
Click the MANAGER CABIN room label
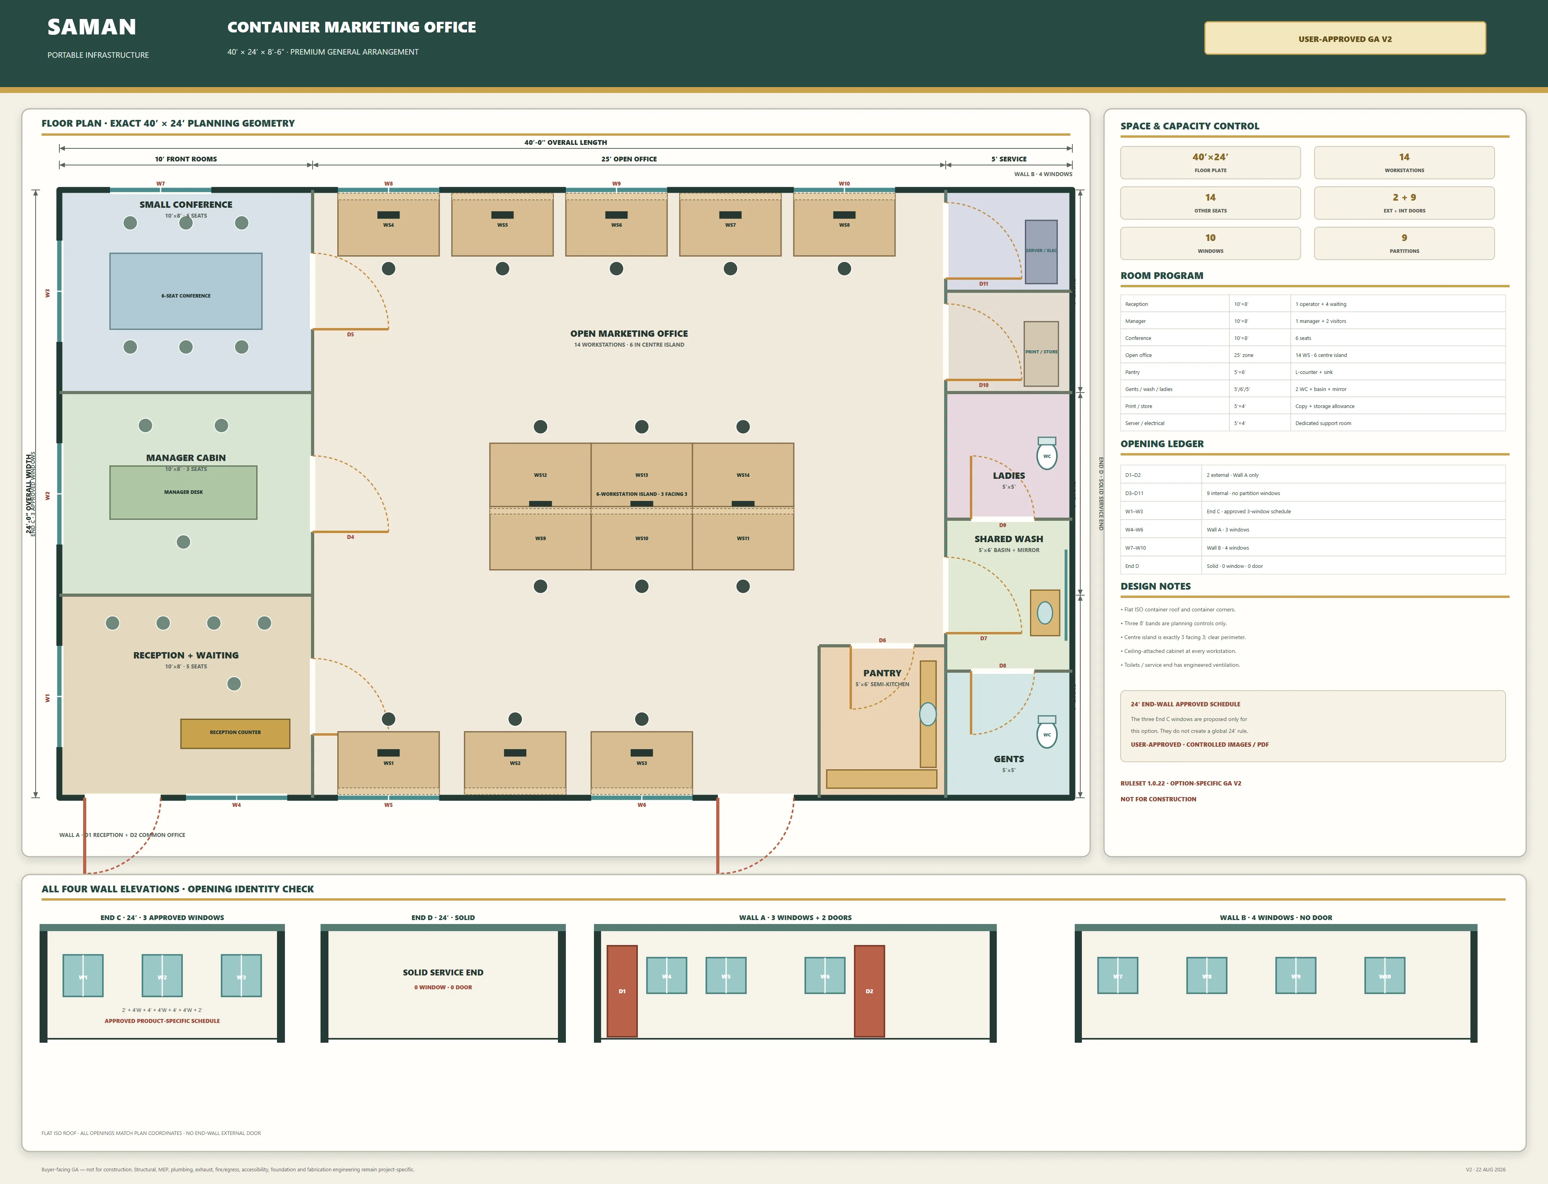(186, 457)
